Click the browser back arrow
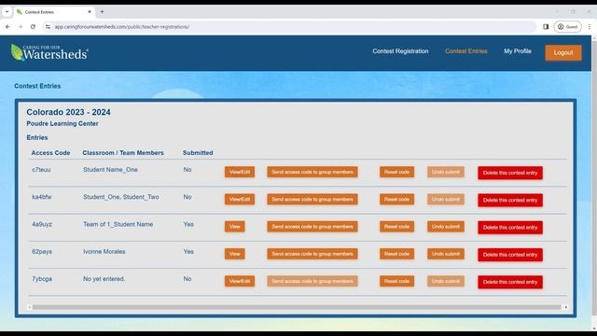Image resolution: width=597 pixels, height=336 pixels. point(8,27)
